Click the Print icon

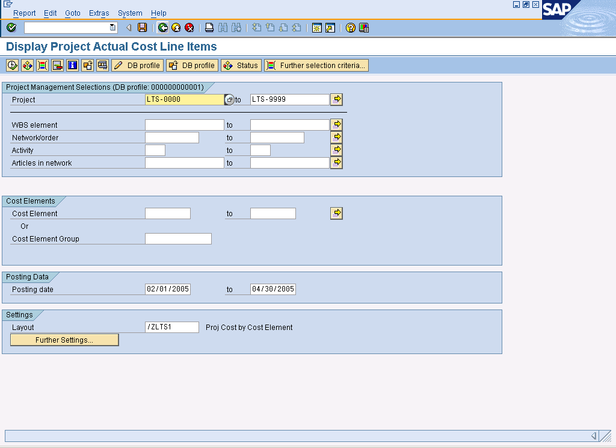point(209,28)
